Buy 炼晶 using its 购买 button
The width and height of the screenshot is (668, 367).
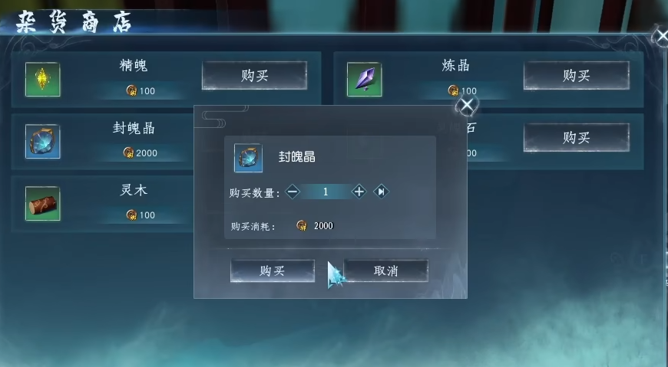(x=577, y=76)
